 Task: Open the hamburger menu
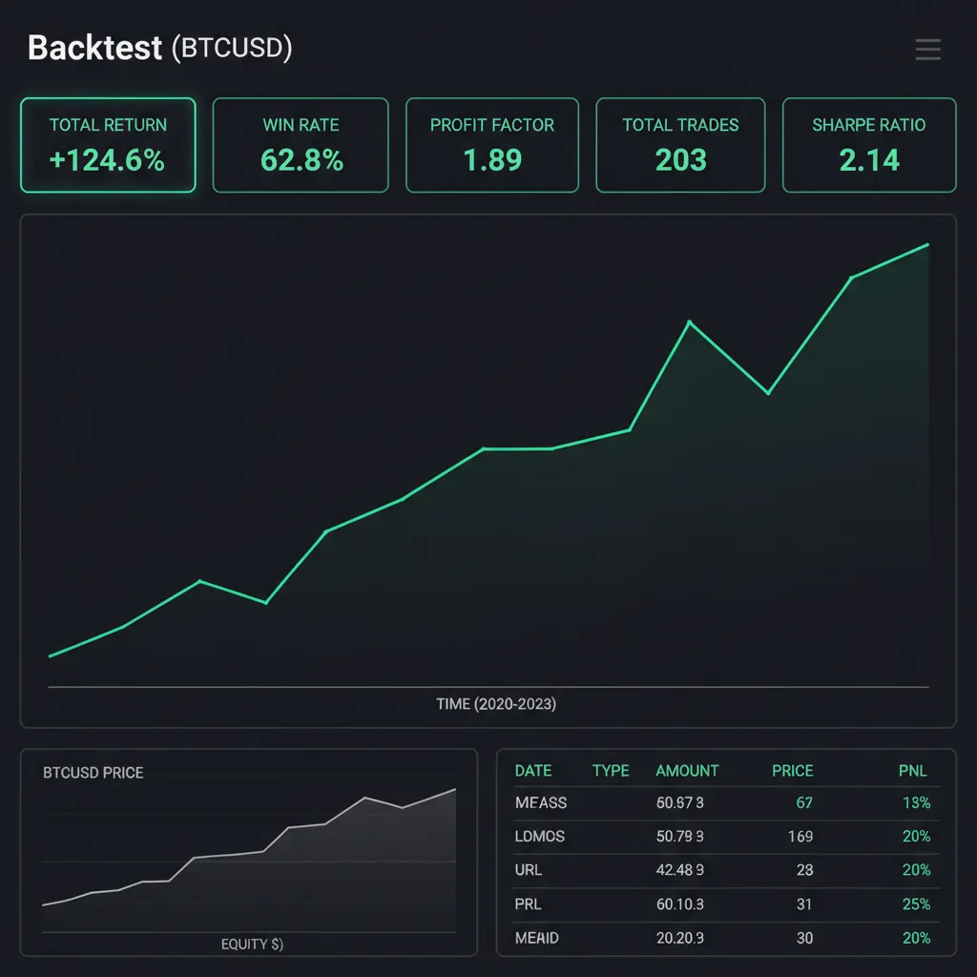[x=926, y=50]
